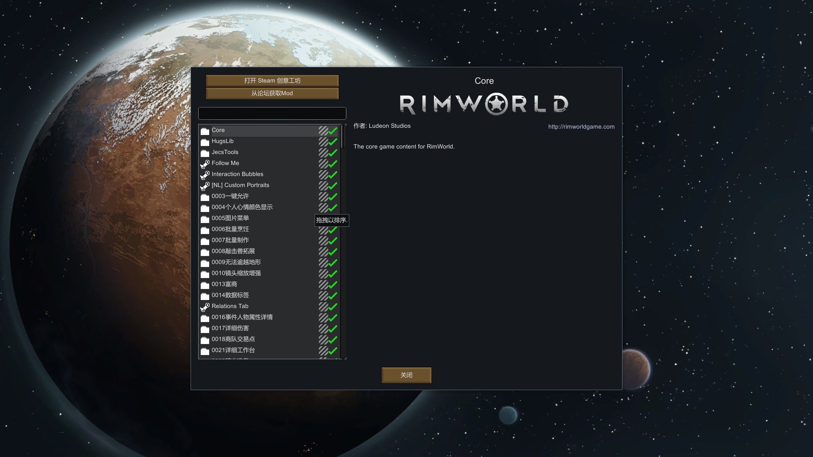Image resolution: width=813 pixels, height=457 pixels.
Task: Toggle Relations Tab mod checkmark
Action: point(333,307)
